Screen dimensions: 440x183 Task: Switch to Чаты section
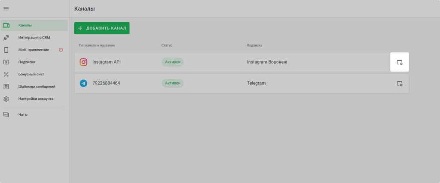[23, 115]
